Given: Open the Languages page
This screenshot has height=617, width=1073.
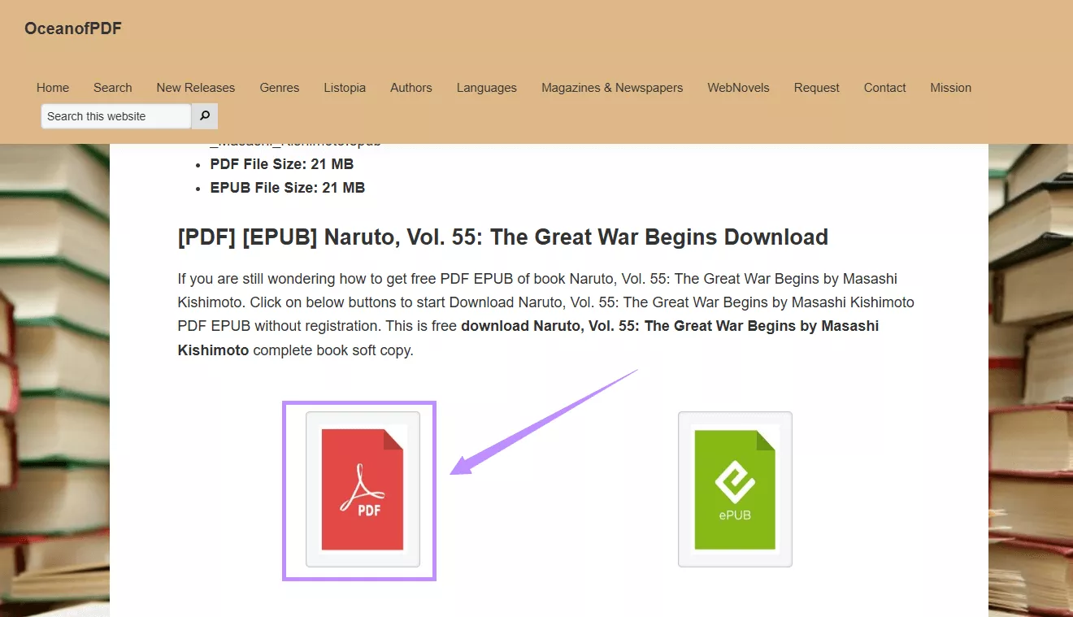Looking at the screenshot, I should point(486,87).
